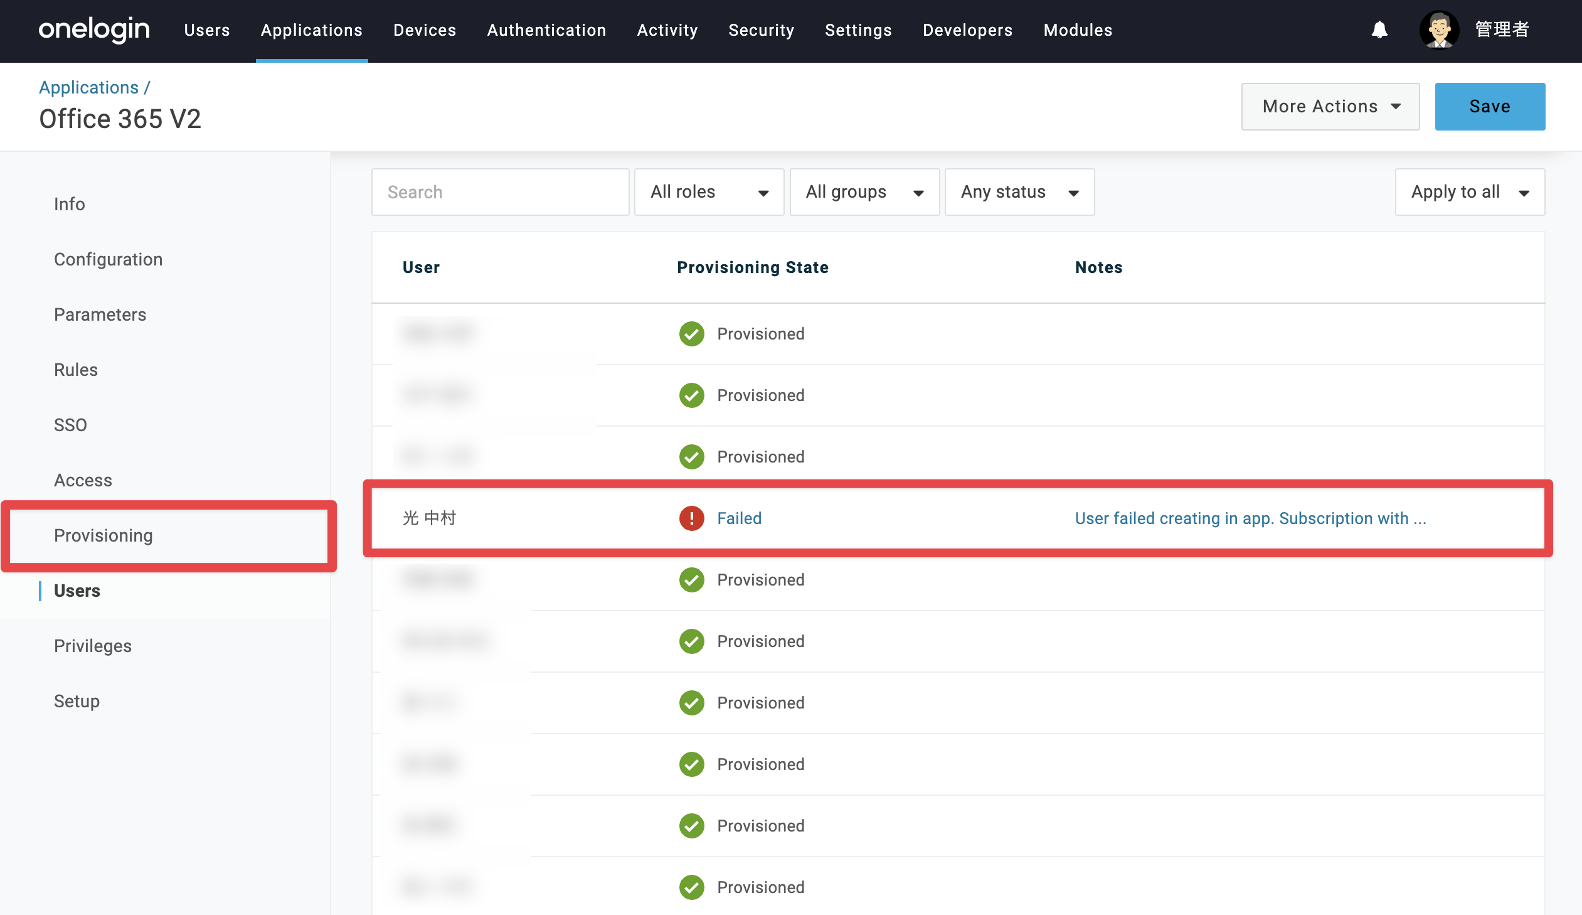
Task: Open the SSO sidebar tab
Action: point(70,425)
